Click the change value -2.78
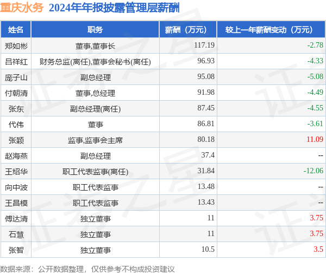The height and width of the screenshot is (274, 326). [315, 45]
